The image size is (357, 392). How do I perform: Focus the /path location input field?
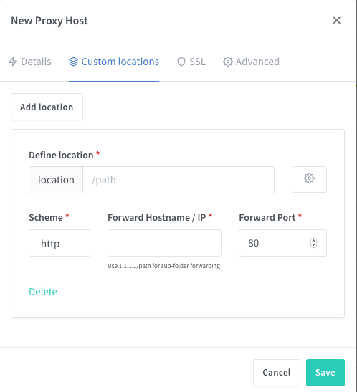coord(178,180)
